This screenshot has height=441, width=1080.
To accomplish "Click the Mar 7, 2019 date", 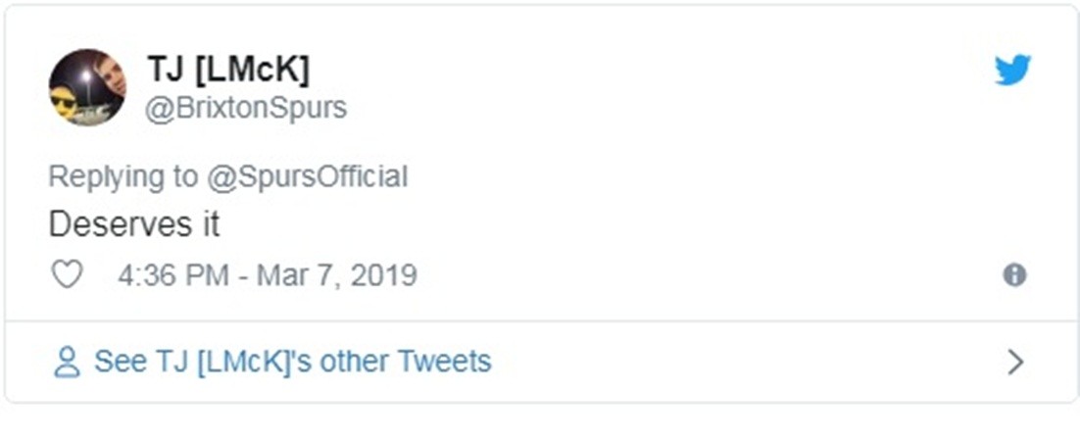I will (336, 275).
